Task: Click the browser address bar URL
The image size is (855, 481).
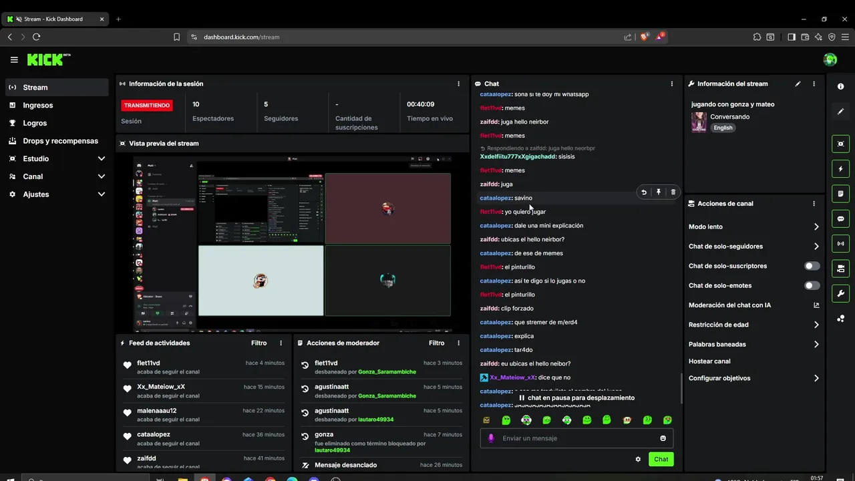Action: tap(241, 37)
